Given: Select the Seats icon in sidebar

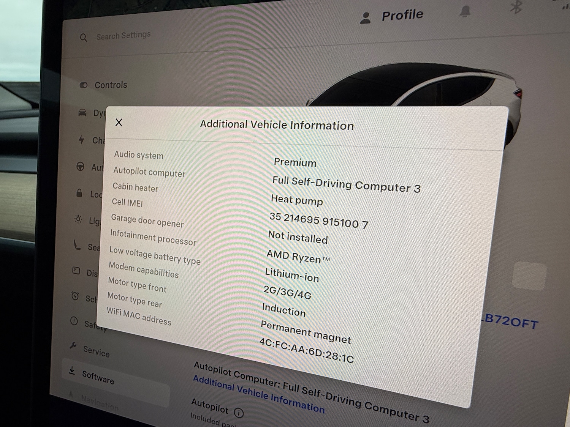Looking at the screenshot, I should coord(77,246).
